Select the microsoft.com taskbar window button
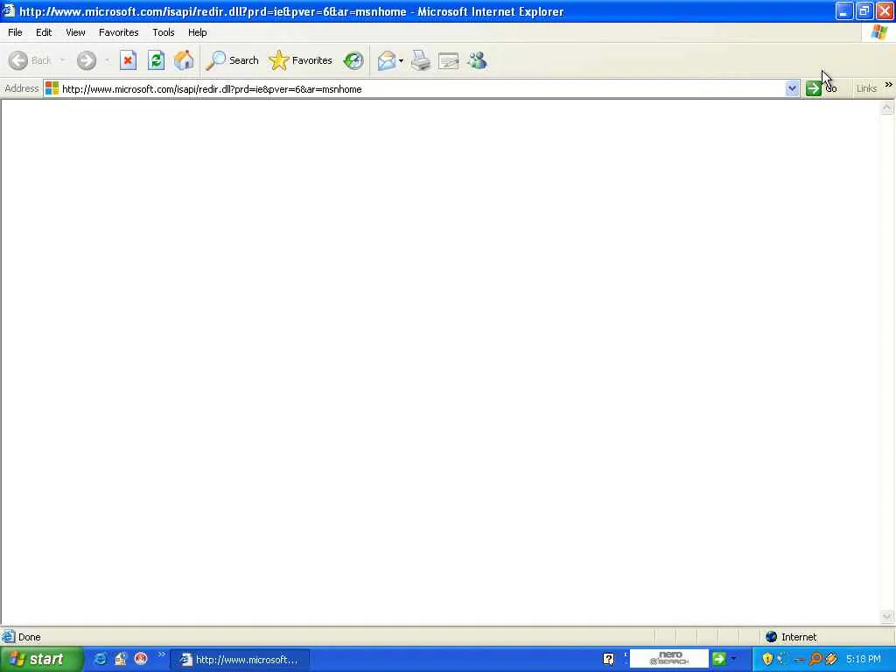This screenshot has height=672, width=896. pos(240,660)
